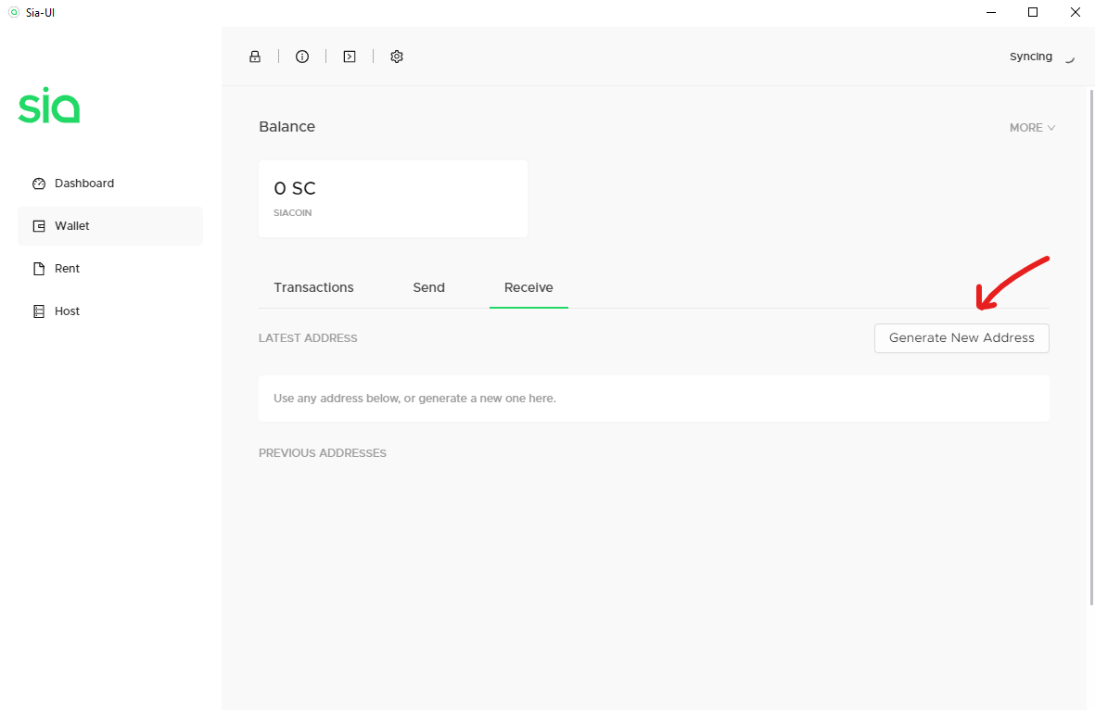This screenshot has height=710, width=1095.
Task: Click the Dashboard gauge icon
Action: pyautogui.click(x=39, y=184)
